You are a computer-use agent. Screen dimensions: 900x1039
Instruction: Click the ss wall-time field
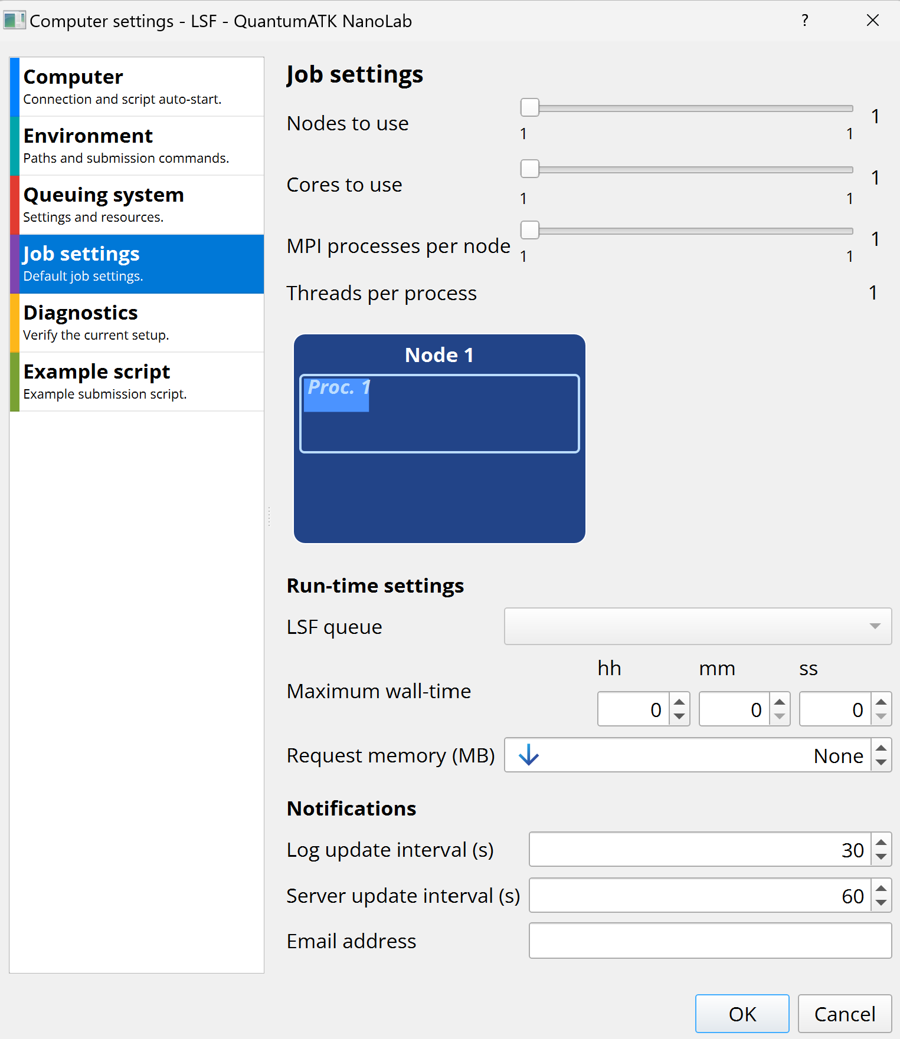pyautogui.click(x=836, y=709)
